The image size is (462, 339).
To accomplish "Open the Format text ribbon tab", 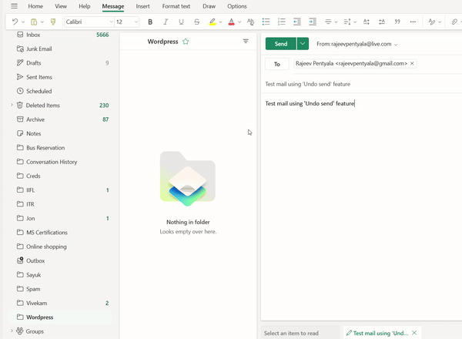I will (176, 6).
